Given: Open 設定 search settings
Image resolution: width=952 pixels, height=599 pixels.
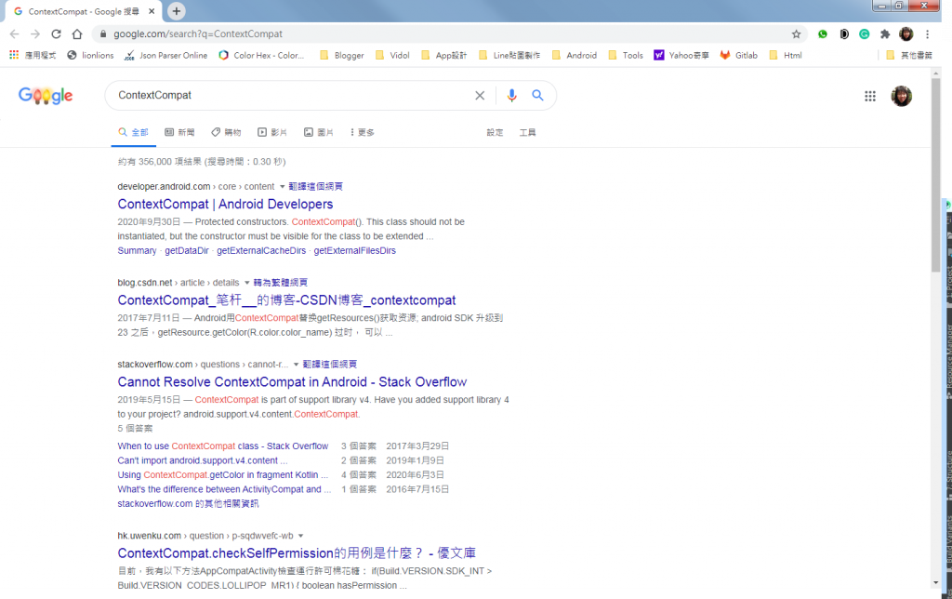Looking at the screenshot, I should (x=495, y=132).
